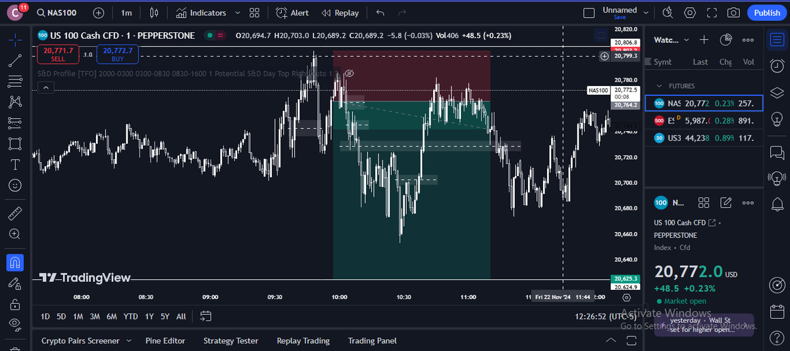
Task: Open the Trading Panel tab
Action: pyautogui.click(x=372, y=340)
